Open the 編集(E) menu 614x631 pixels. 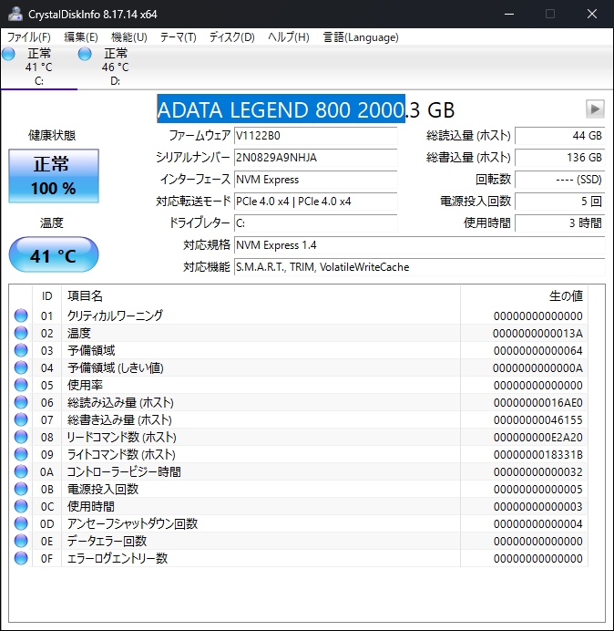(x=81, y=37)
